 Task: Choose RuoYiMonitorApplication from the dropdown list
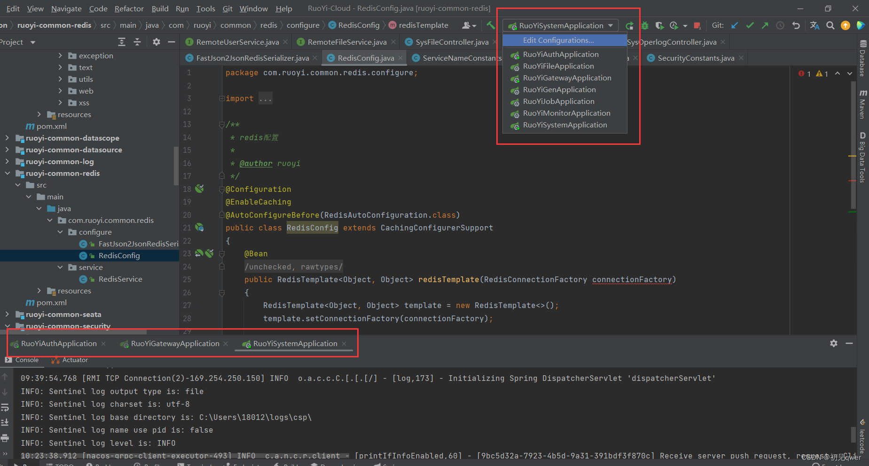[564, 113]
